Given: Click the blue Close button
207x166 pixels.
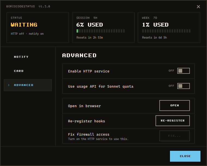Looking at the screenshot, I should point(185,156).
